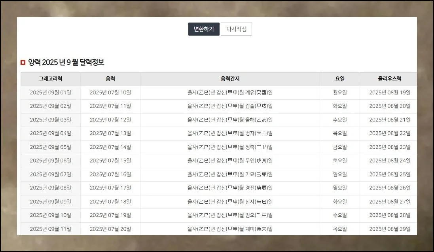Click the 일요일 weekday cell

pos(339,174)
